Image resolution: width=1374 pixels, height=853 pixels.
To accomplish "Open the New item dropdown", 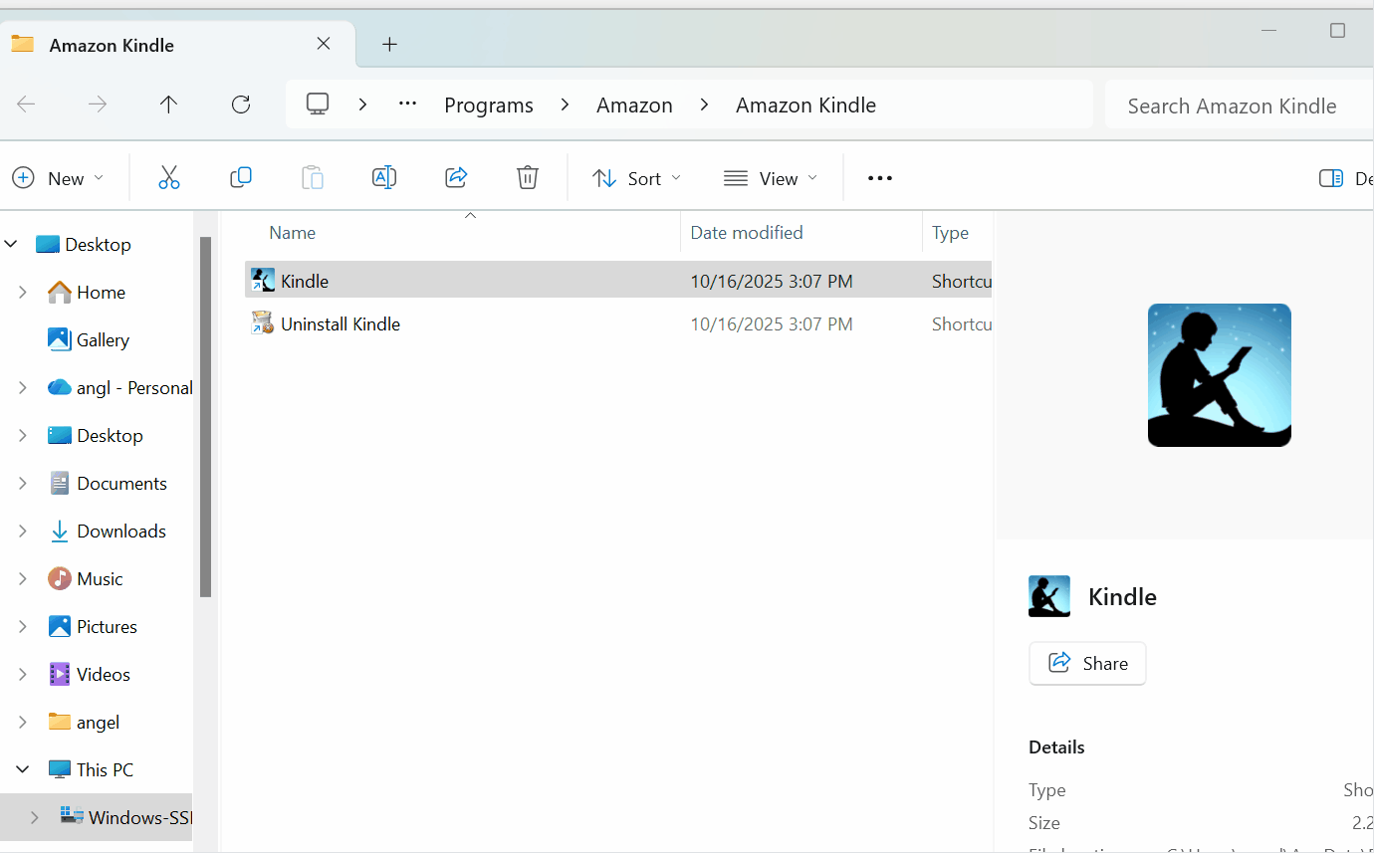I will click(x=58, y=178).
